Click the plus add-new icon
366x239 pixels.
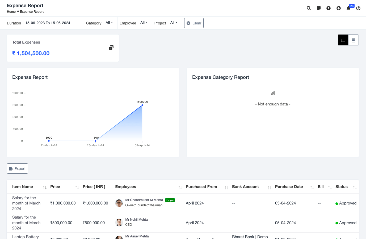tap(339, 8)
